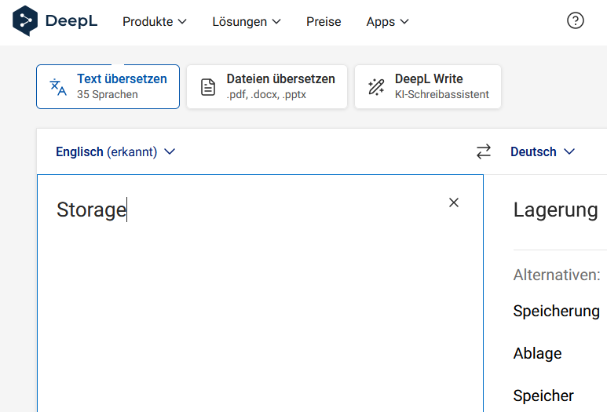Image resolution: width=607 pixels, height=412 pixels.
Task: Go to the Preise page
Action: point(324,22)
